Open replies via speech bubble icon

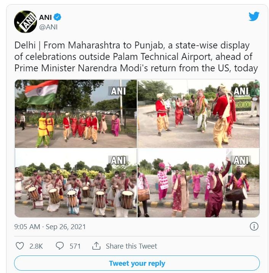(x=60, y=246)
